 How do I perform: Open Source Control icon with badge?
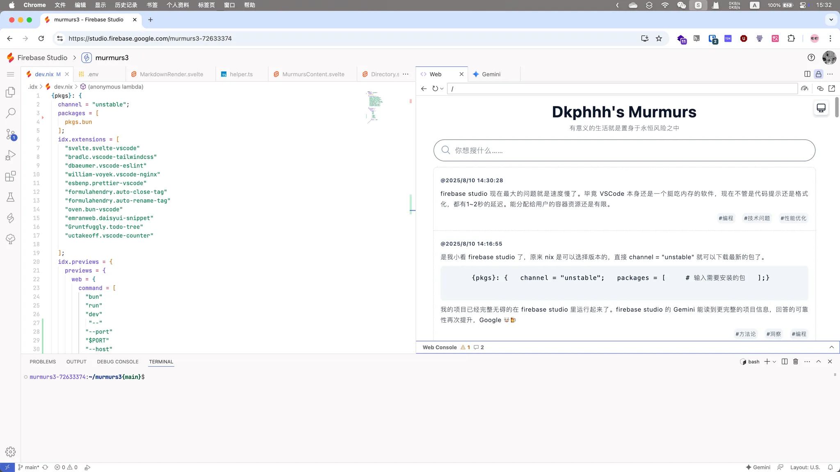(x=11, y=134)
